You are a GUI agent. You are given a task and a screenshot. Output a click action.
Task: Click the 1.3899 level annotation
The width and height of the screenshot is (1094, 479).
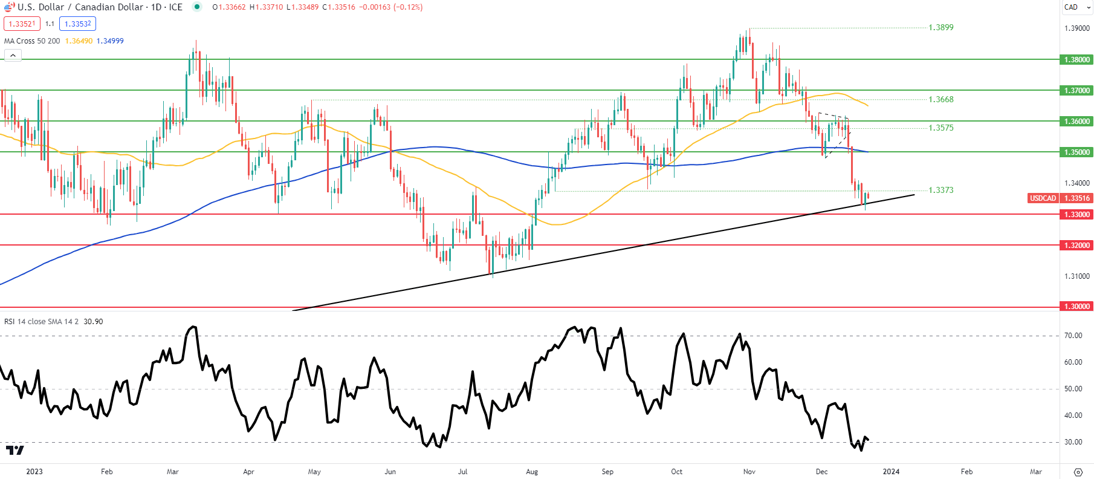pos(941,28)
